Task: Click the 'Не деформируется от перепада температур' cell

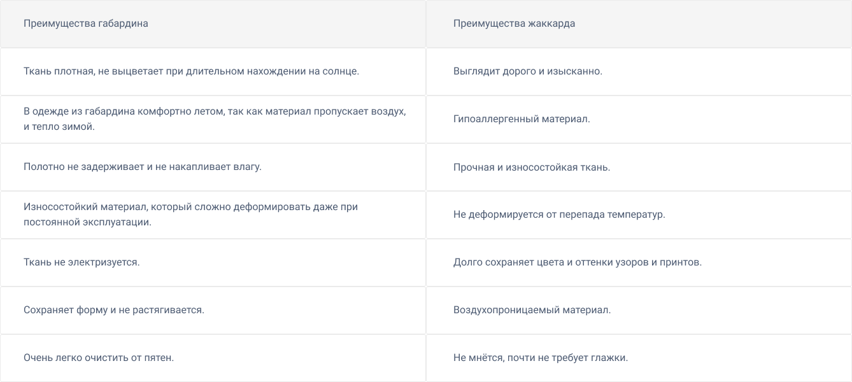Action: tap(559, 215)
